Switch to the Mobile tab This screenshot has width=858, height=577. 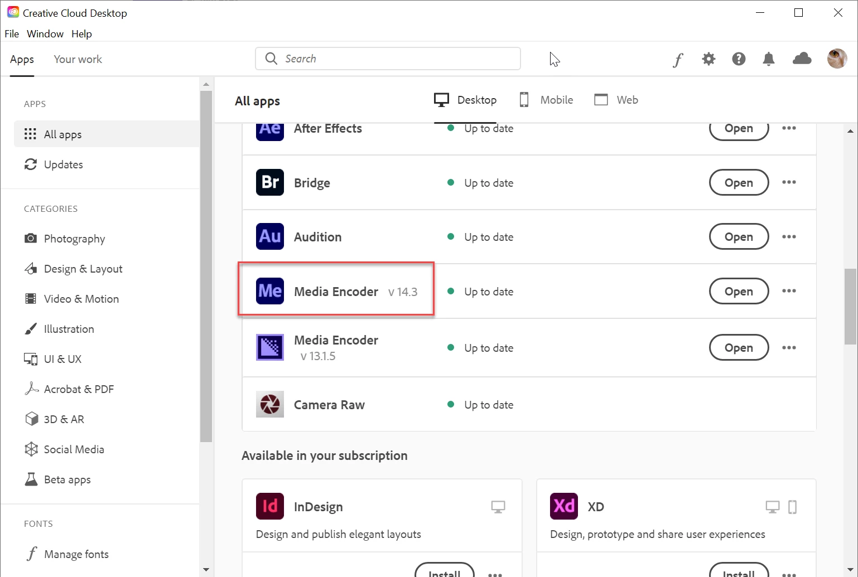(x=546, y=100)
